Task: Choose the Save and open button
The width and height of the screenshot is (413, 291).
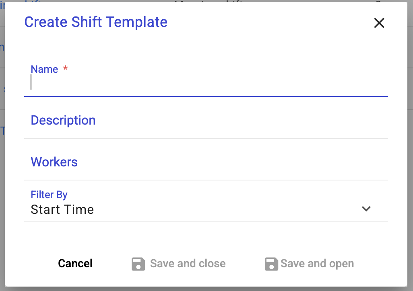Action: (309, 264)
